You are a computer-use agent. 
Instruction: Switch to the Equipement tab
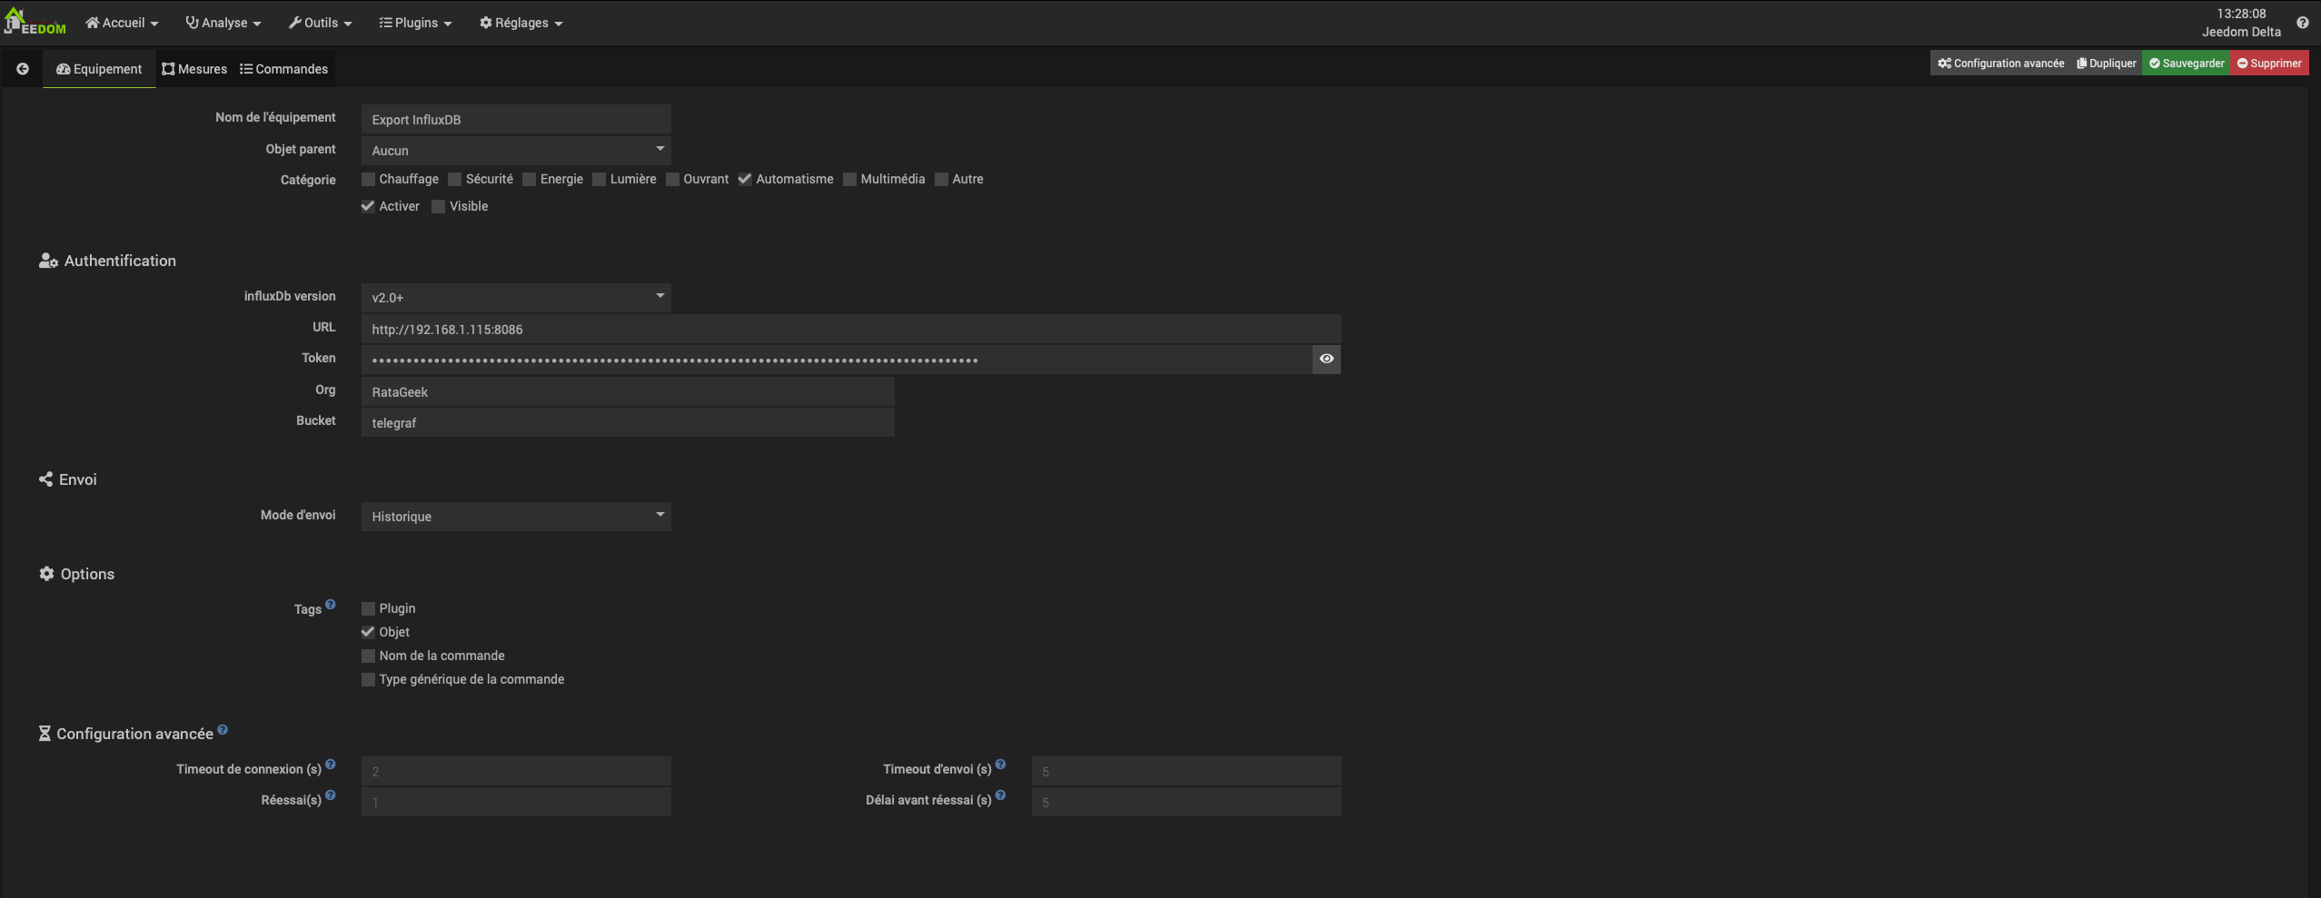coord(99,69)
